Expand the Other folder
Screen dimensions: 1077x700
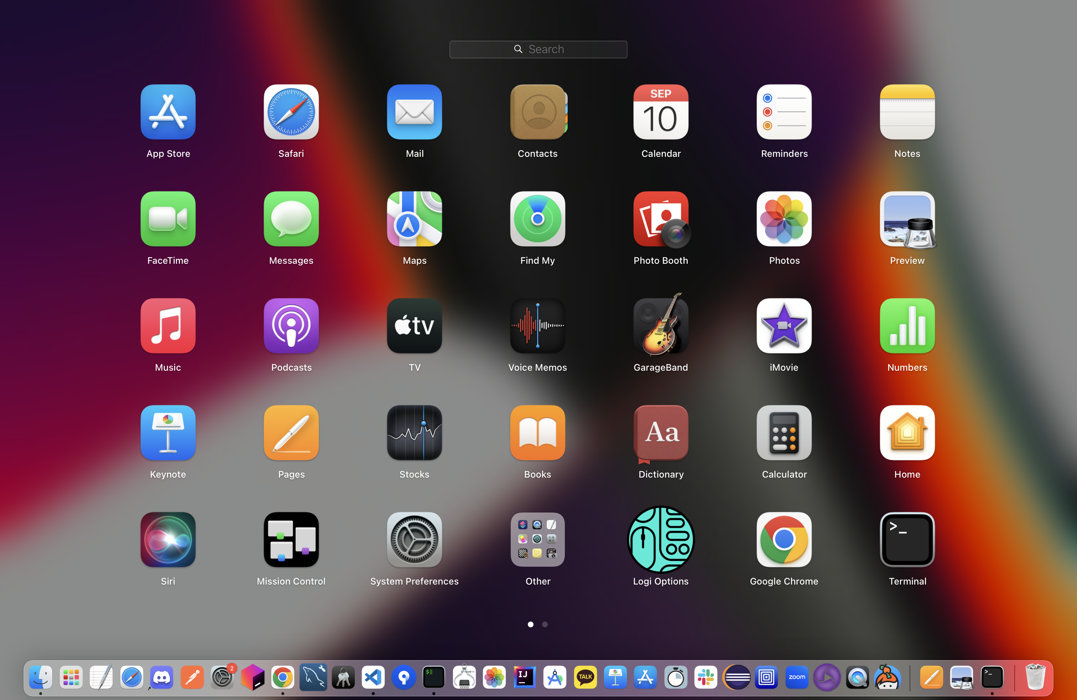point(537,540)
